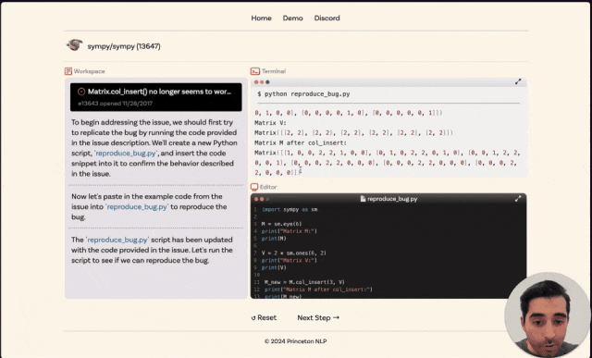Click 'Matrix M after col_insert:' terminal line

tap(301, 142)
